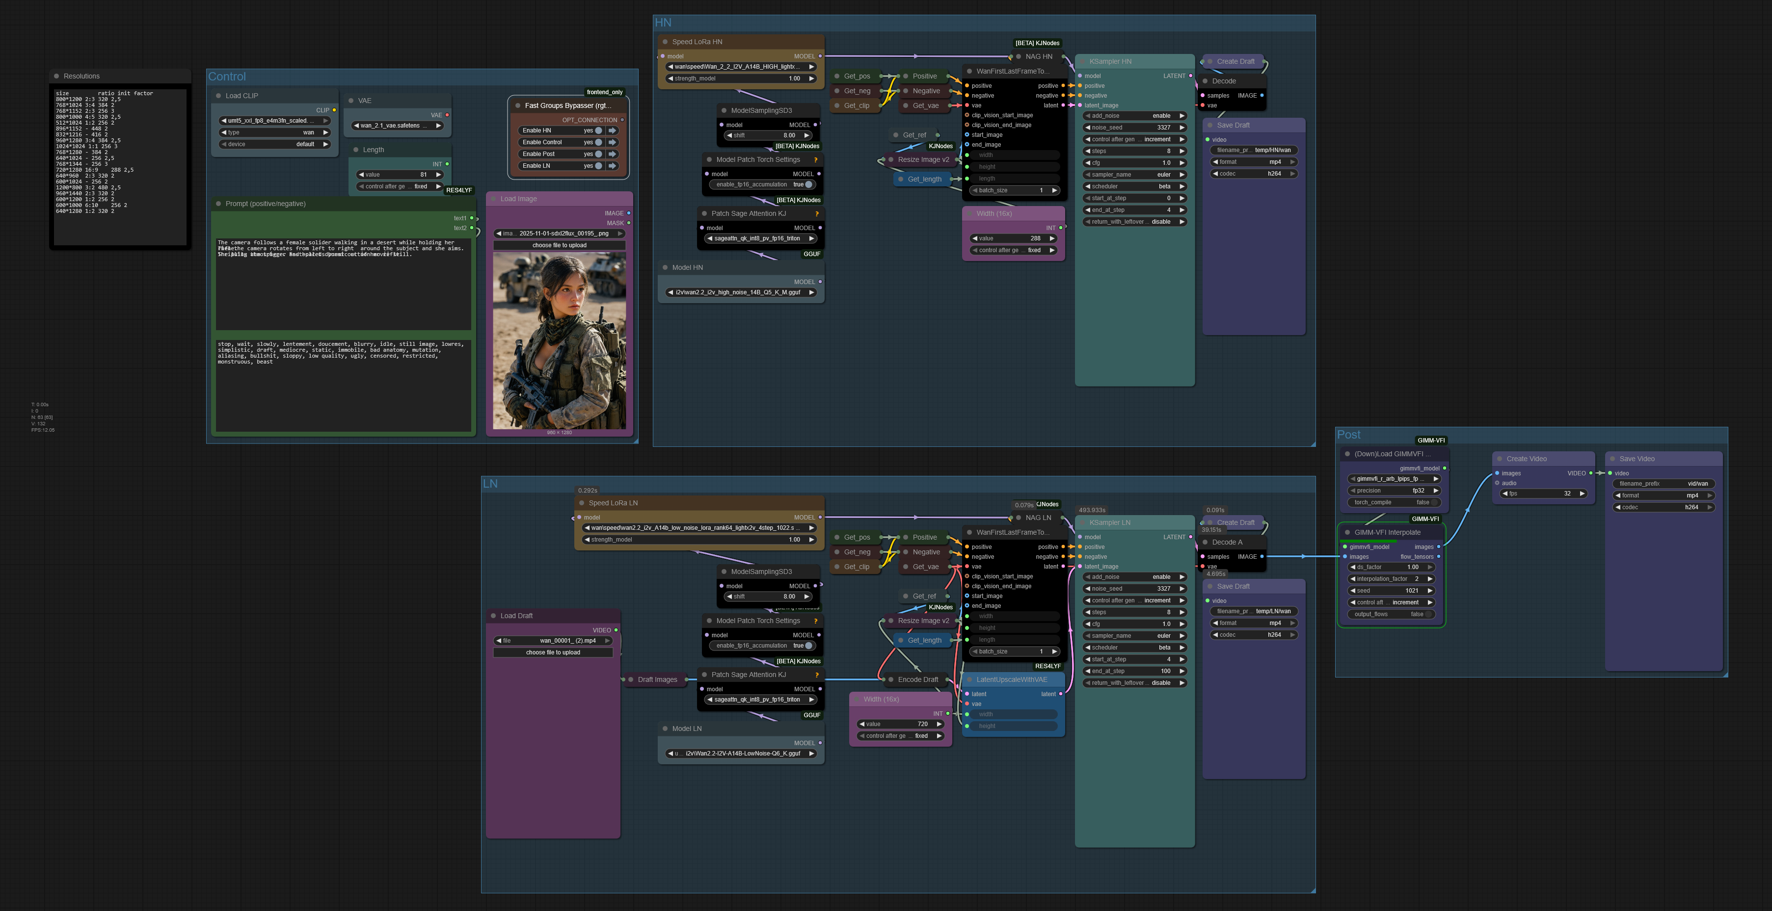The height and width of the screenshot is (911, 1772).
Task: Click the Enable HN go-to arrow icon
Action: pyautogui.click(x=612, y=130)
